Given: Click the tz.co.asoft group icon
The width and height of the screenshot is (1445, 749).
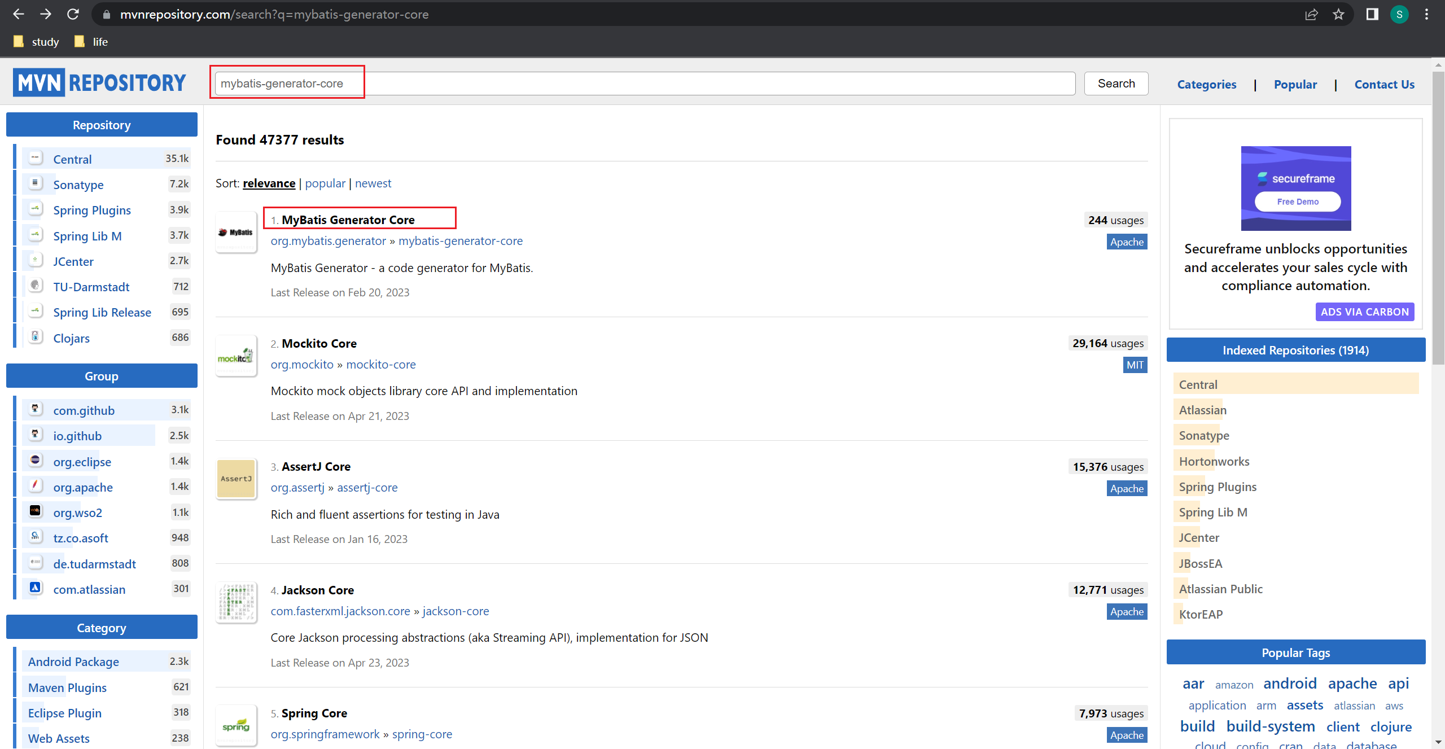Looking at the screenshot, I should coord(36,537).
